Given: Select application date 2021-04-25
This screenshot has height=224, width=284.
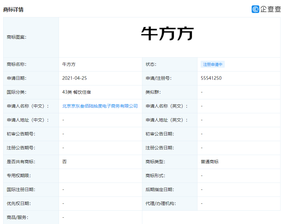Looking at the screenshot, I should coord(74,78).
